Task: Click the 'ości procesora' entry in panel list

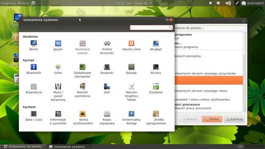Action: tap(209, 106)
